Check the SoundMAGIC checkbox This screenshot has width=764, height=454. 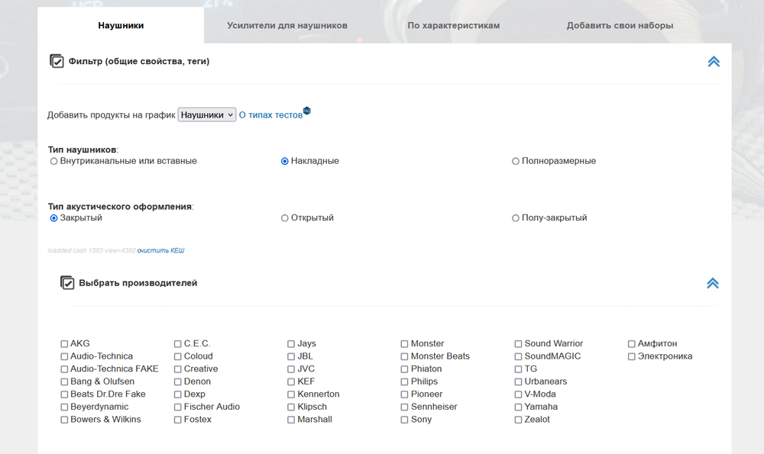click(519, 356)
